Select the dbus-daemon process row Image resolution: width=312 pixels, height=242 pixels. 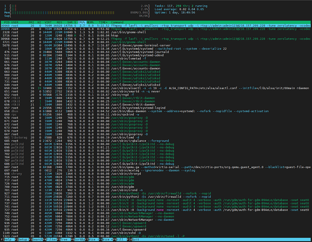156,111
